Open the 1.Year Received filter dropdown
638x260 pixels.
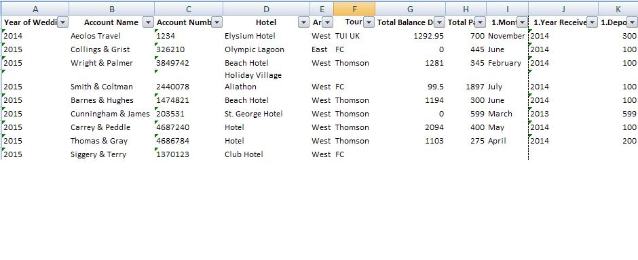pos(592,22)
